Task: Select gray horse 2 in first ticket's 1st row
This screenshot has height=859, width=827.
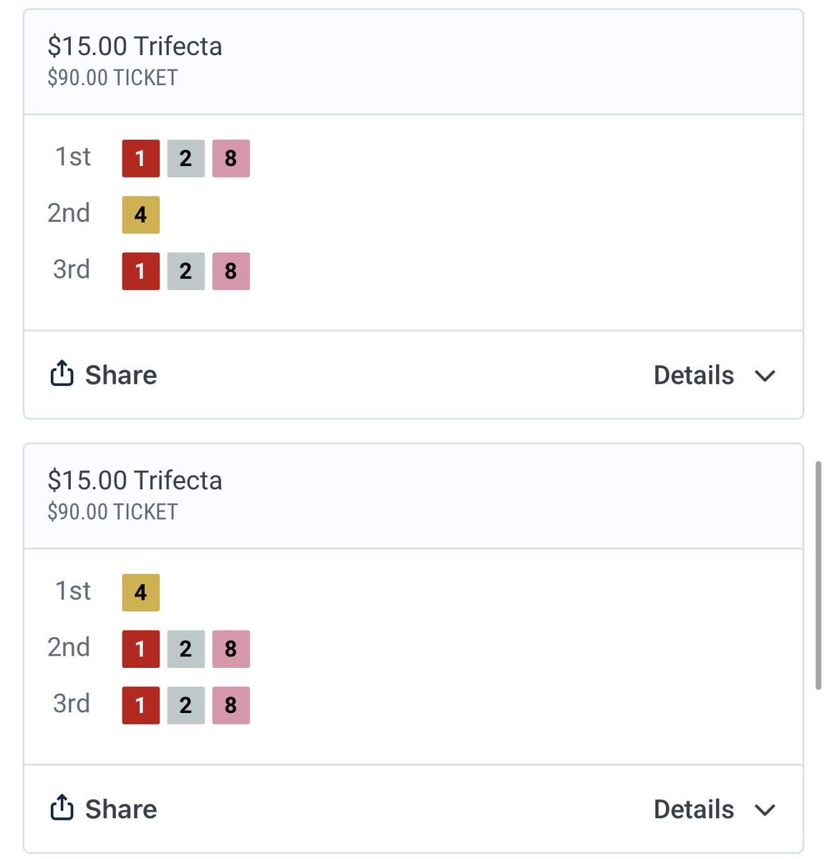Action: pyautogui.click(x=185, y=158)
